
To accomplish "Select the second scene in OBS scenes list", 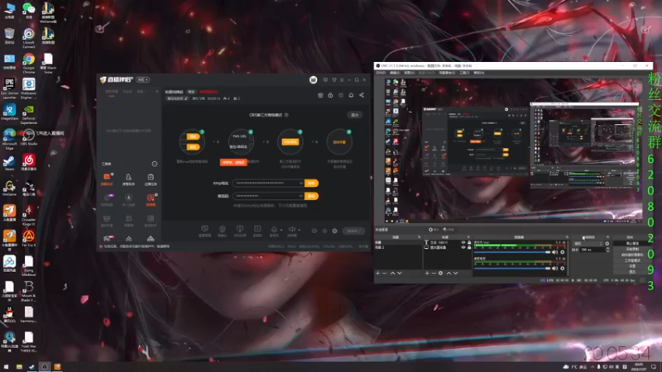I will pos(399,247).
